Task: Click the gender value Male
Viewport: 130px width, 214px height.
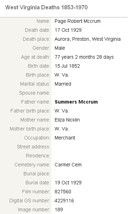Action: pyautogui.click(x=59, y=48)
